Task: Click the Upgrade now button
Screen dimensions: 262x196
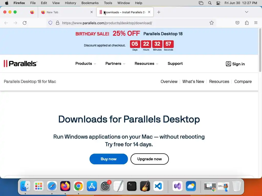Action: pyautogui.click(x=149, y=159)
